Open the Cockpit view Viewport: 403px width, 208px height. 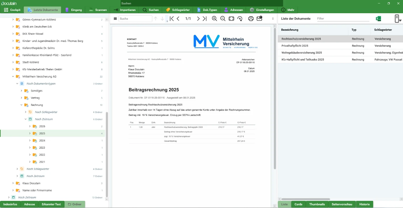tap(12, 10)
